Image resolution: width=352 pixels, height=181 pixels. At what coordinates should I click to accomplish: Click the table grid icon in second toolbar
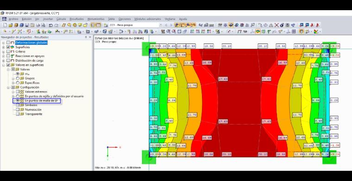click(x=294, y=31)
